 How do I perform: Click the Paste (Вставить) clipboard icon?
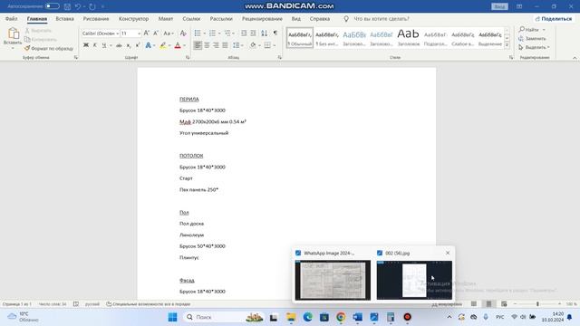[13, 34]
